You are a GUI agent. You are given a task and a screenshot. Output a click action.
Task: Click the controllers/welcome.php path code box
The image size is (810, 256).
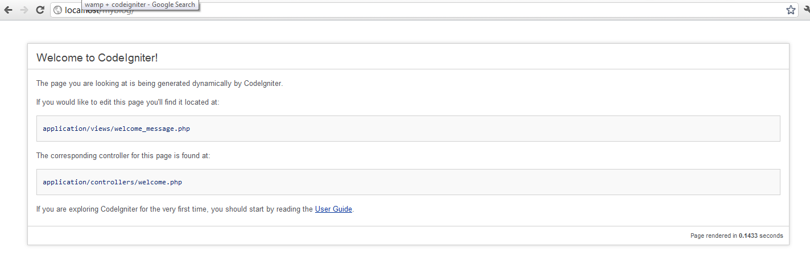(408, 182)
